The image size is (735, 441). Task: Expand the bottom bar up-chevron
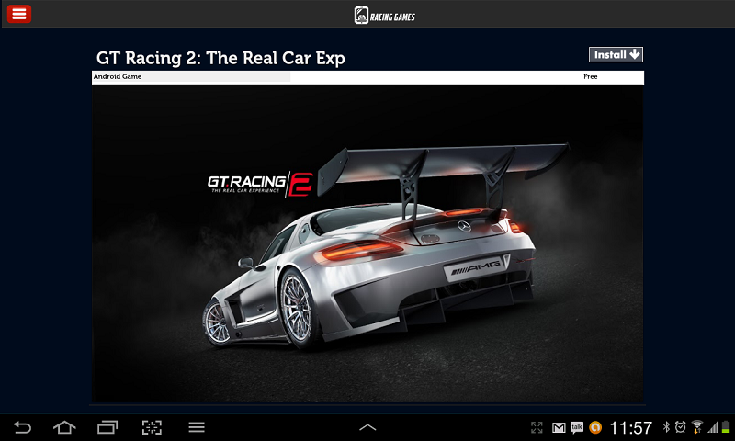pos(367,427)
